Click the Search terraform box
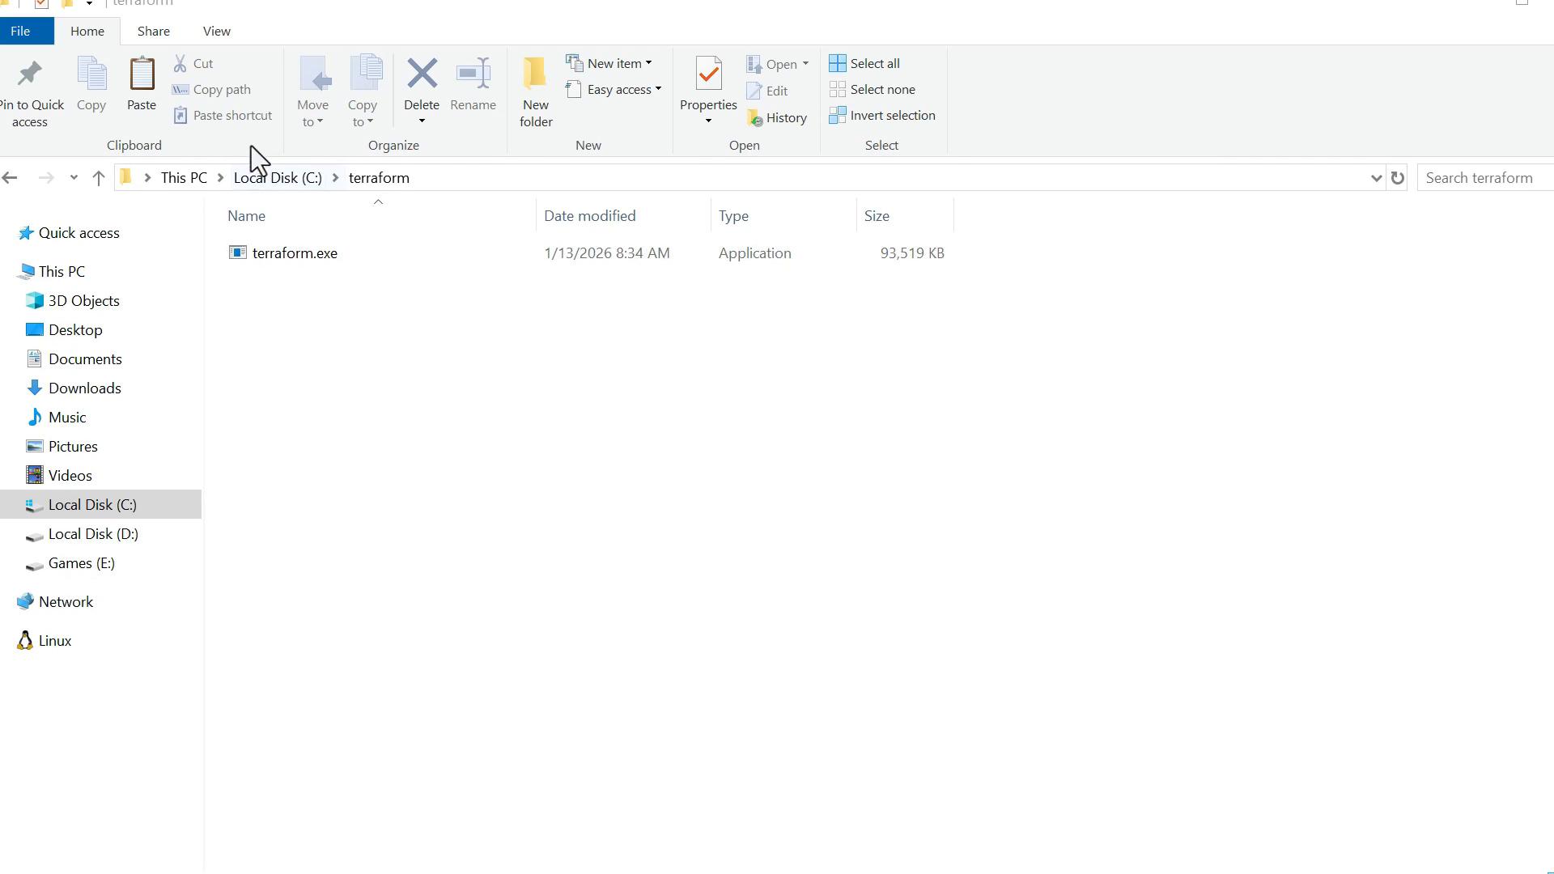The width and height of the screenshot is (1554, 874). pyautogui.click(x=1486, y=178)
